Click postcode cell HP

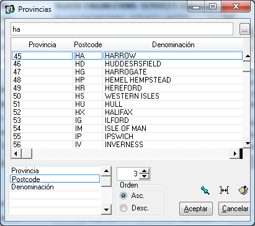(88, 80)
